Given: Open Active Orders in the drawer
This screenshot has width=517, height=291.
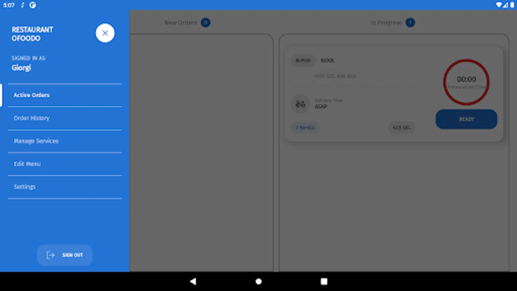Looking at the screenshot, I should [x=65, y=95].
